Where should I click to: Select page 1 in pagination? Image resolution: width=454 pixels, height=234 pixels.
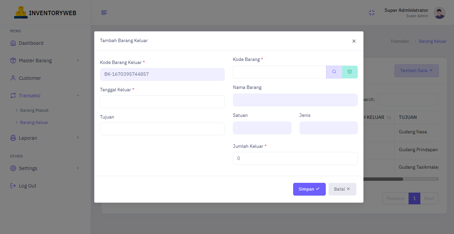414,198
